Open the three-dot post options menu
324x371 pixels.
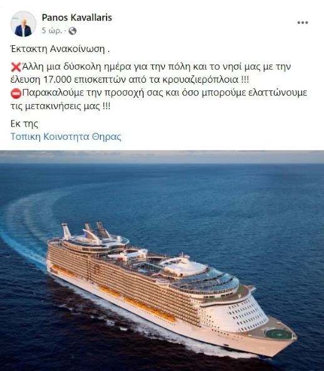(x=303, y=23)
